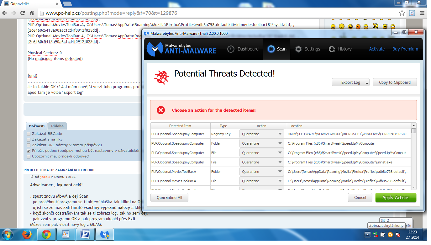Click the Quarantine All button

click(x=170, y=198)
